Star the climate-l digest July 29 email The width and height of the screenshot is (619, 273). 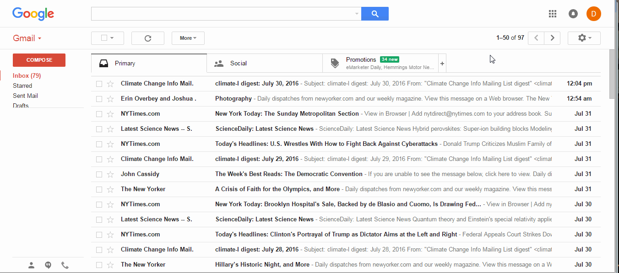[110, 159]
